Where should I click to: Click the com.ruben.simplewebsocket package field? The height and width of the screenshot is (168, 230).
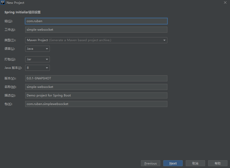(x=96, y=104)
